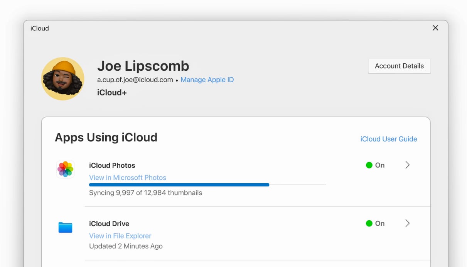Select the green status dot next to iCloud Photos
Viewport: 467px width, 267px height.
(369, 165)
